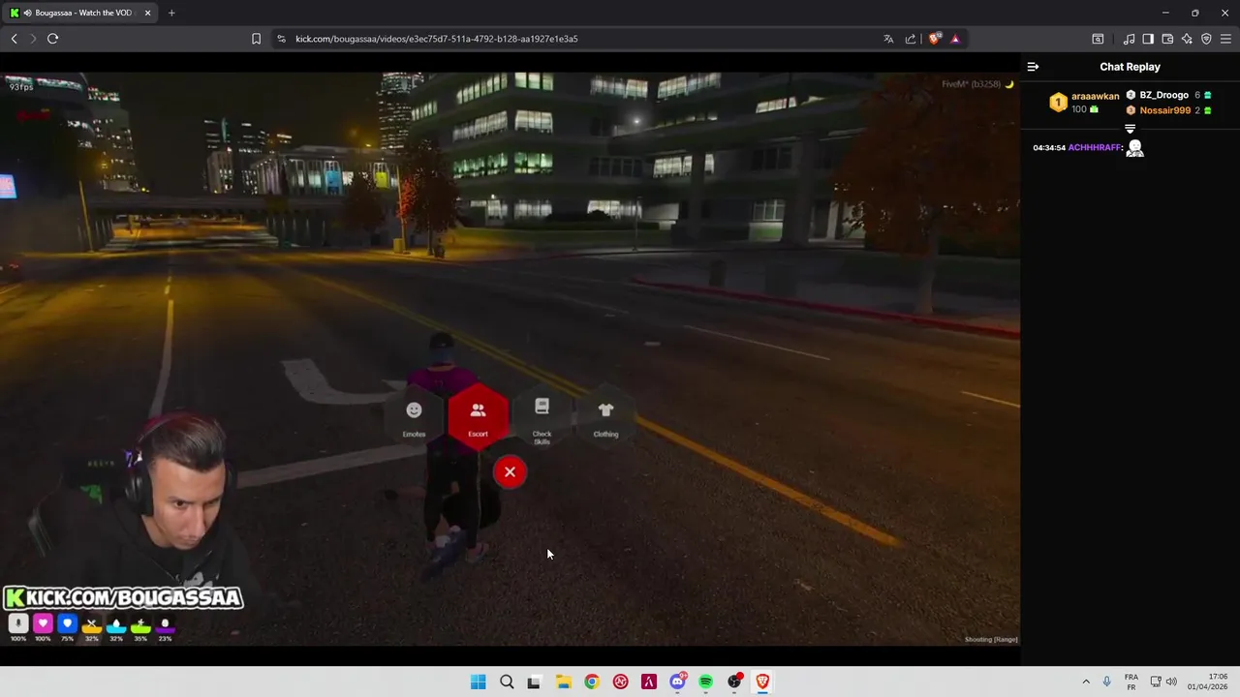Open File Explorer from taskbar
This screenshot has height=697, width=1240.
point(563,682)
